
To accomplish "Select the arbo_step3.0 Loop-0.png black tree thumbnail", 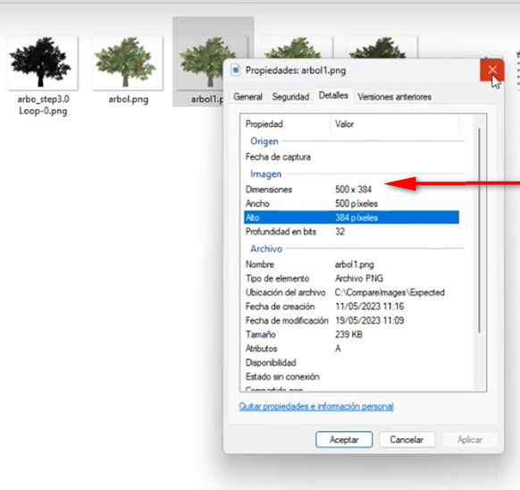I will tap(43, 63).
